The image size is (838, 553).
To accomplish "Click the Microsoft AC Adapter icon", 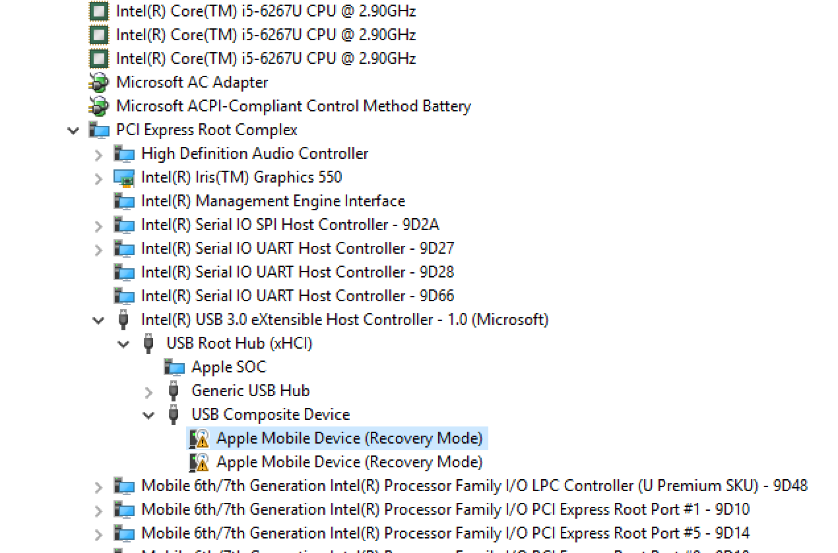I will pyautogui.click(x=98, y=82).
